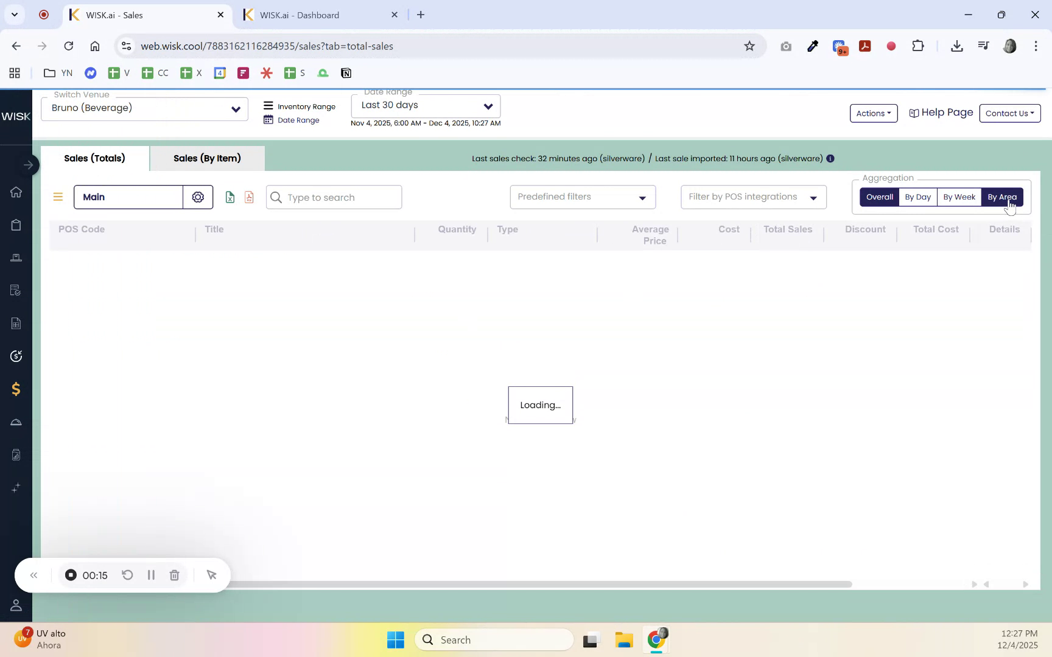
Task: Export the sales report to Excel
Action: (230, 197)
